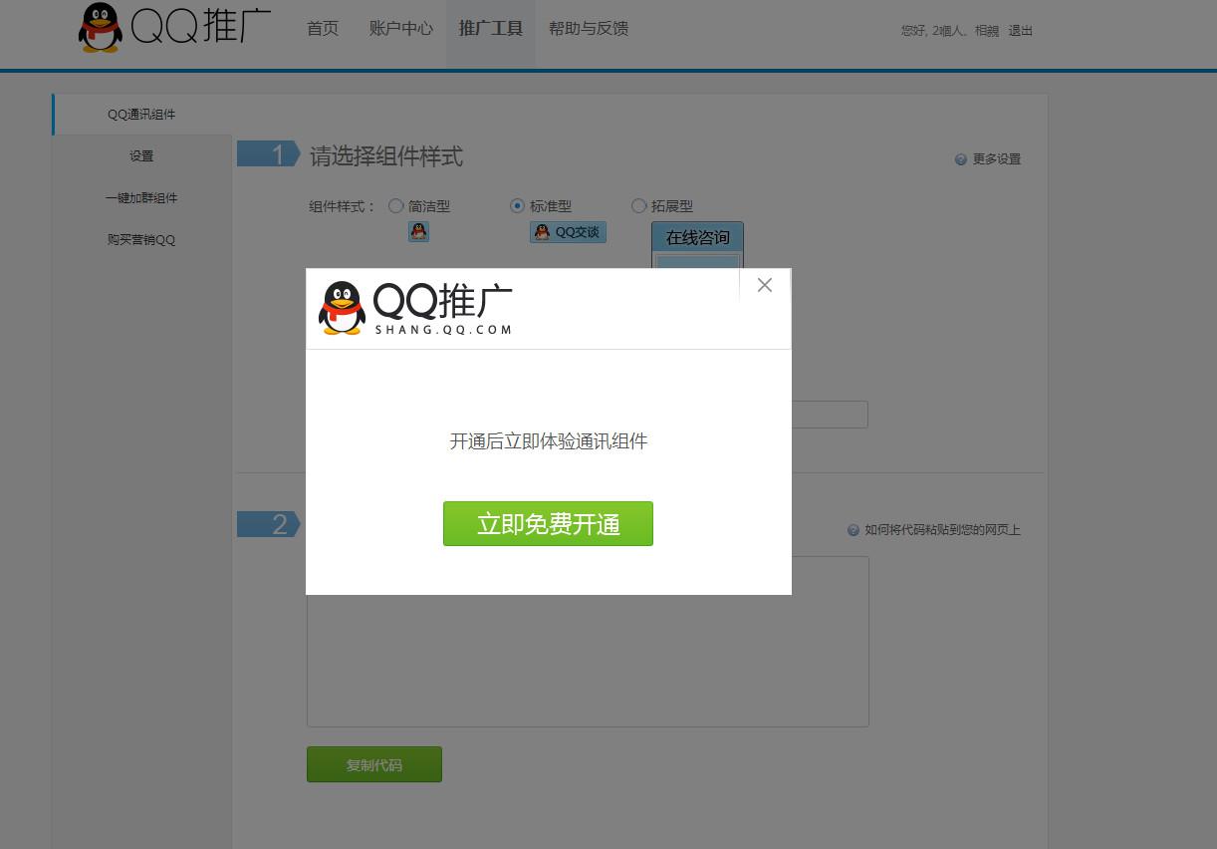The image size is (1217, 849).
Task: Close the QQ推广 popup dialog
Action: [765, 285]
